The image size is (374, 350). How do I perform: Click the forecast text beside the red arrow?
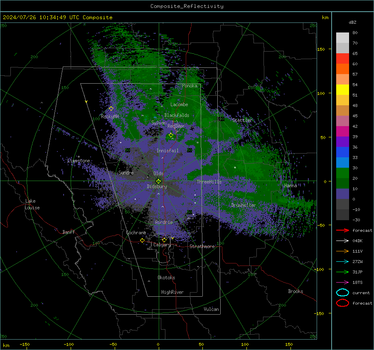click(x=362, y=230)
